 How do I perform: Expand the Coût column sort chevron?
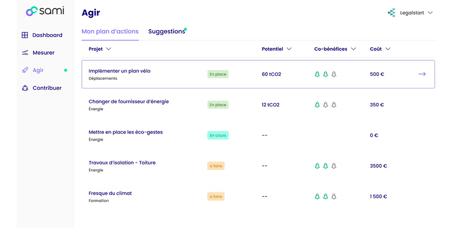point(388,49)
